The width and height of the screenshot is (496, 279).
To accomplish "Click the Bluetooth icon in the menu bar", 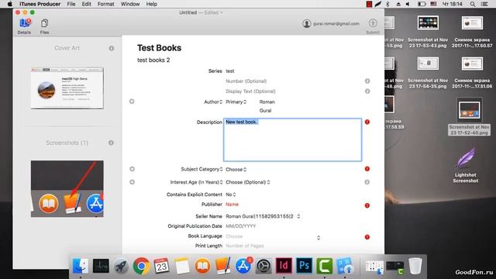I will click(x=388, y=4).
